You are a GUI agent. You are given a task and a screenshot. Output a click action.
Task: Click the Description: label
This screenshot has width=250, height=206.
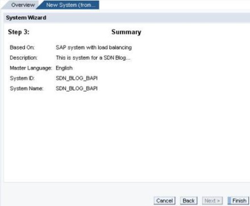pos(23,58)
